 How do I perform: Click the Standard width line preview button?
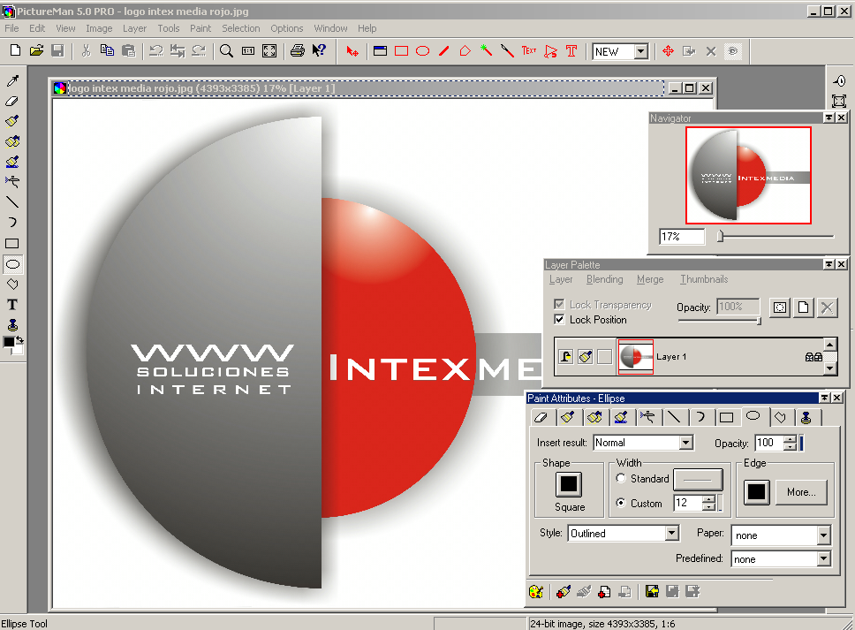[x=698, y=480]
